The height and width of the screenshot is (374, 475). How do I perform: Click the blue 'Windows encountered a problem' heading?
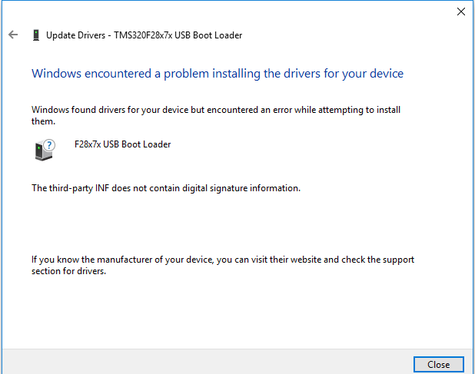click(217, 74)
